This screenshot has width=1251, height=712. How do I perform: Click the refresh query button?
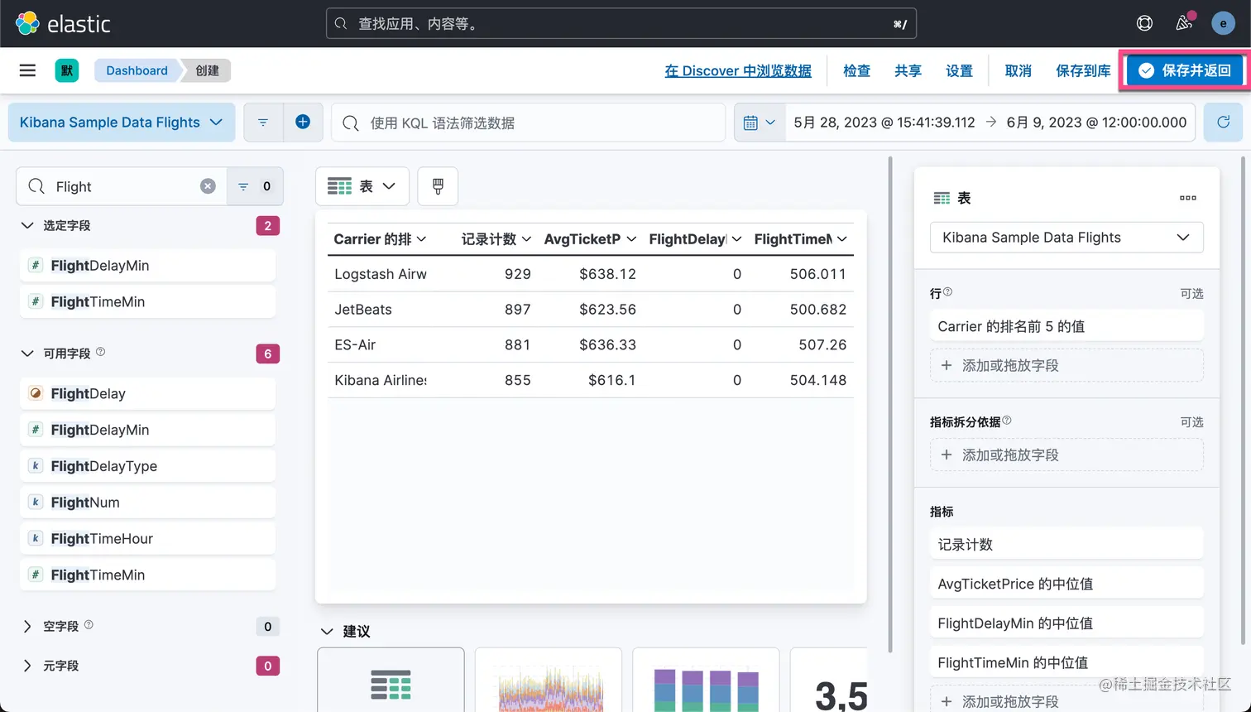point(1223,123)
